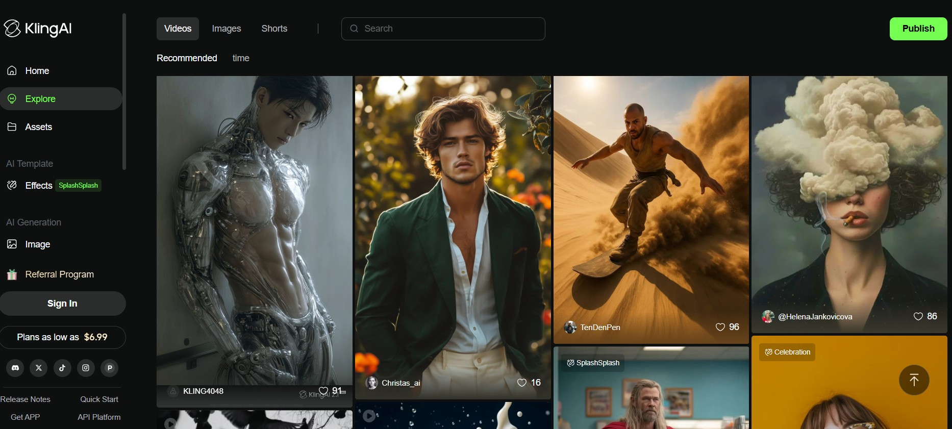Open the X (Twitter) social icon
Viewport: 952px width, 429px height.
(x=39, y=368)
